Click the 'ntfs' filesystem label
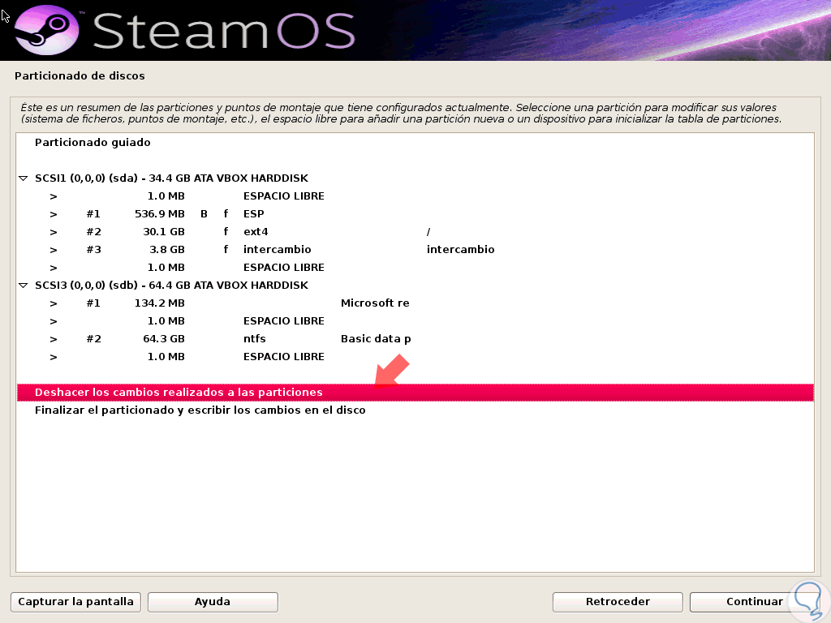Viewport: 831px width, 623px height. [254, 339]
